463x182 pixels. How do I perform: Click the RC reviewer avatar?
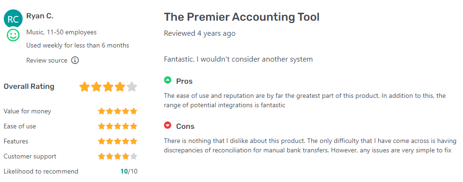13,19
